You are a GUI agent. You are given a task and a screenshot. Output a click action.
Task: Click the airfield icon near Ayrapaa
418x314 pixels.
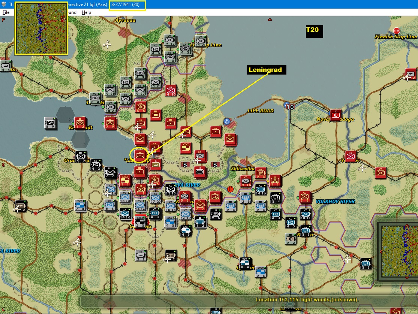107,44
